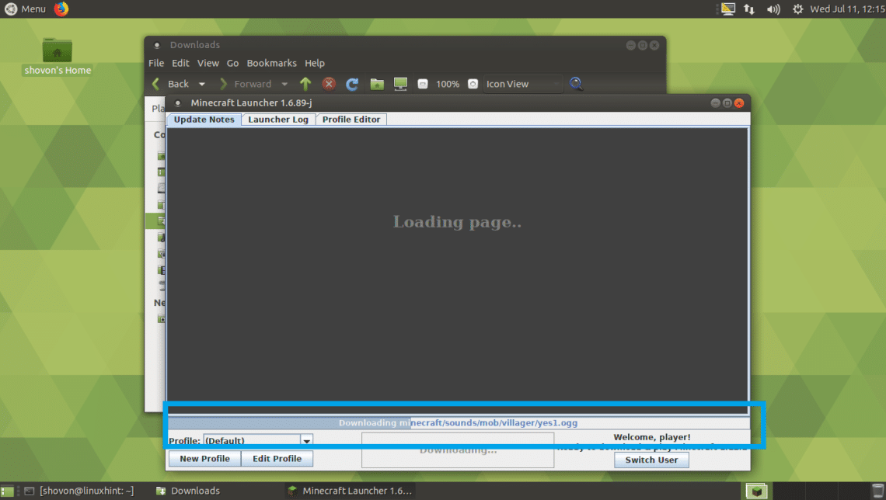The height and width of the screenshot is (500, 886).
Task: Open the Icon View mode dropdown
Action: coord(523,84)
